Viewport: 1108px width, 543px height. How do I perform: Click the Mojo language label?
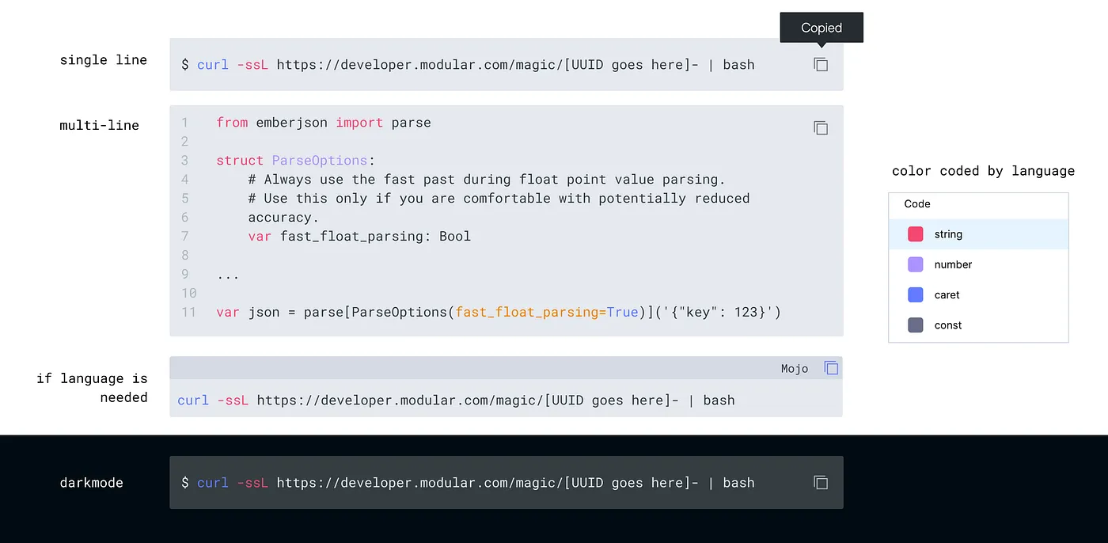point(795,368)
